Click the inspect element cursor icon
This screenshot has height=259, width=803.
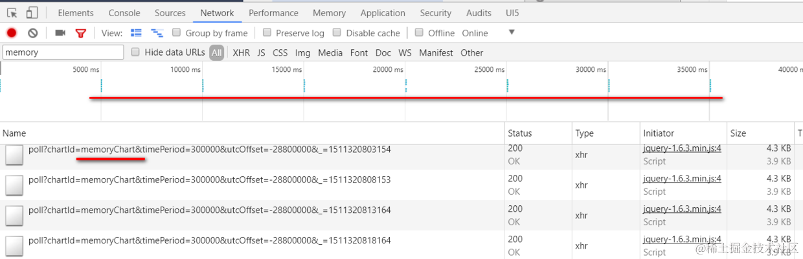(12, 13)
